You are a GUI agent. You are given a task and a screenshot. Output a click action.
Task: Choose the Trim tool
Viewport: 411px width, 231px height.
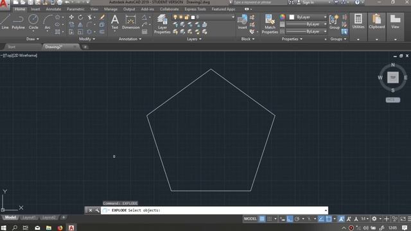tap(90, 17)
